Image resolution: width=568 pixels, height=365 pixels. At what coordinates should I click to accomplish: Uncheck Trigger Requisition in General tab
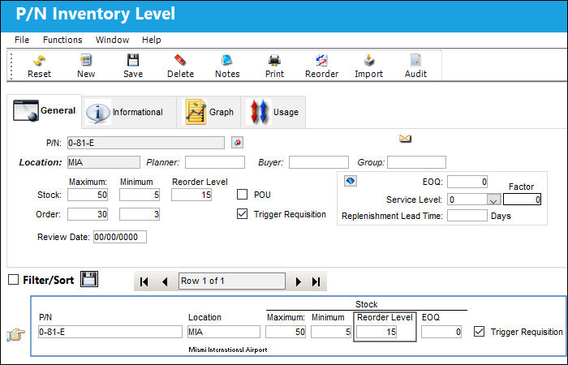242,213
